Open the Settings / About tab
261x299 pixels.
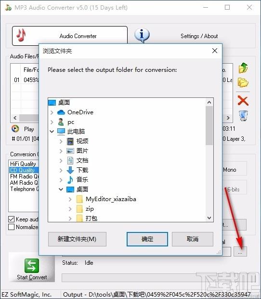click(199, 36)
